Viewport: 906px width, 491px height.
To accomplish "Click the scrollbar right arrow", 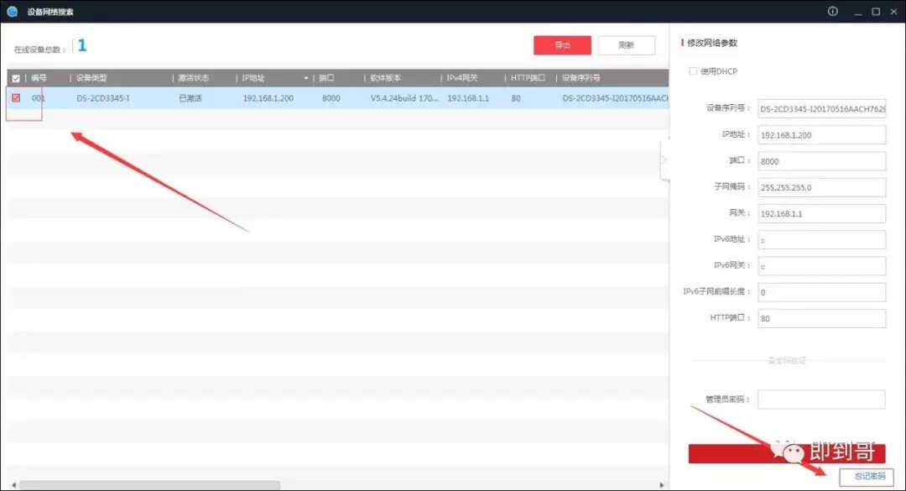I will coord(662,484).
